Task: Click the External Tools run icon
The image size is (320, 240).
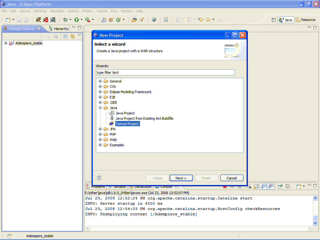Action: pos(87,20)
